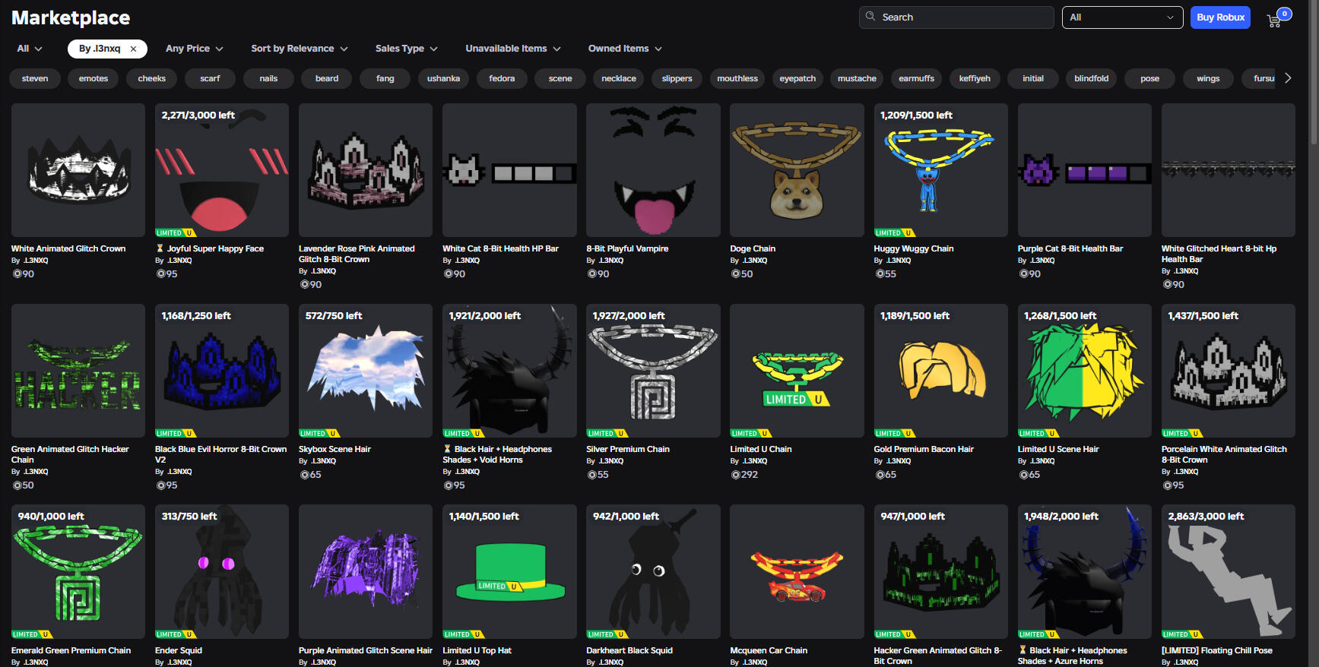Open Joyful Super Happy Face thumbnail

click(x=222, y=170)
